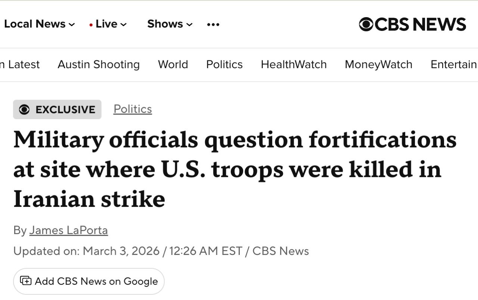This screenshot has height=300, width=478.
Task: Expand the Local News dropdown
Action: pos(72,25)
